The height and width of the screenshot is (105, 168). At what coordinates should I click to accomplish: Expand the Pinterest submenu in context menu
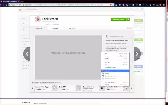coord(115,73)
